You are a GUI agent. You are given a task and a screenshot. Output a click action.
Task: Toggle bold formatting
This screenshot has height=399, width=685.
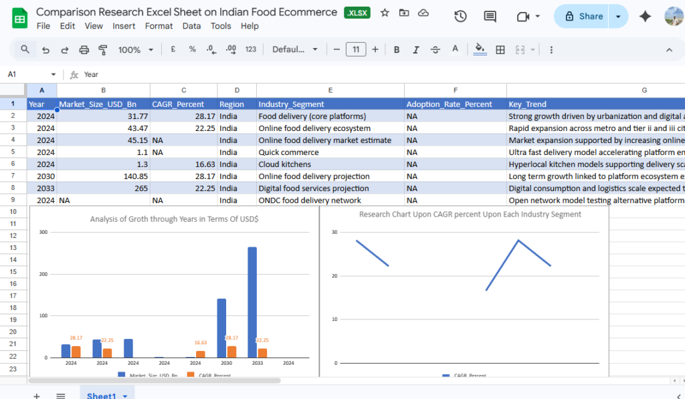[397, 49]
